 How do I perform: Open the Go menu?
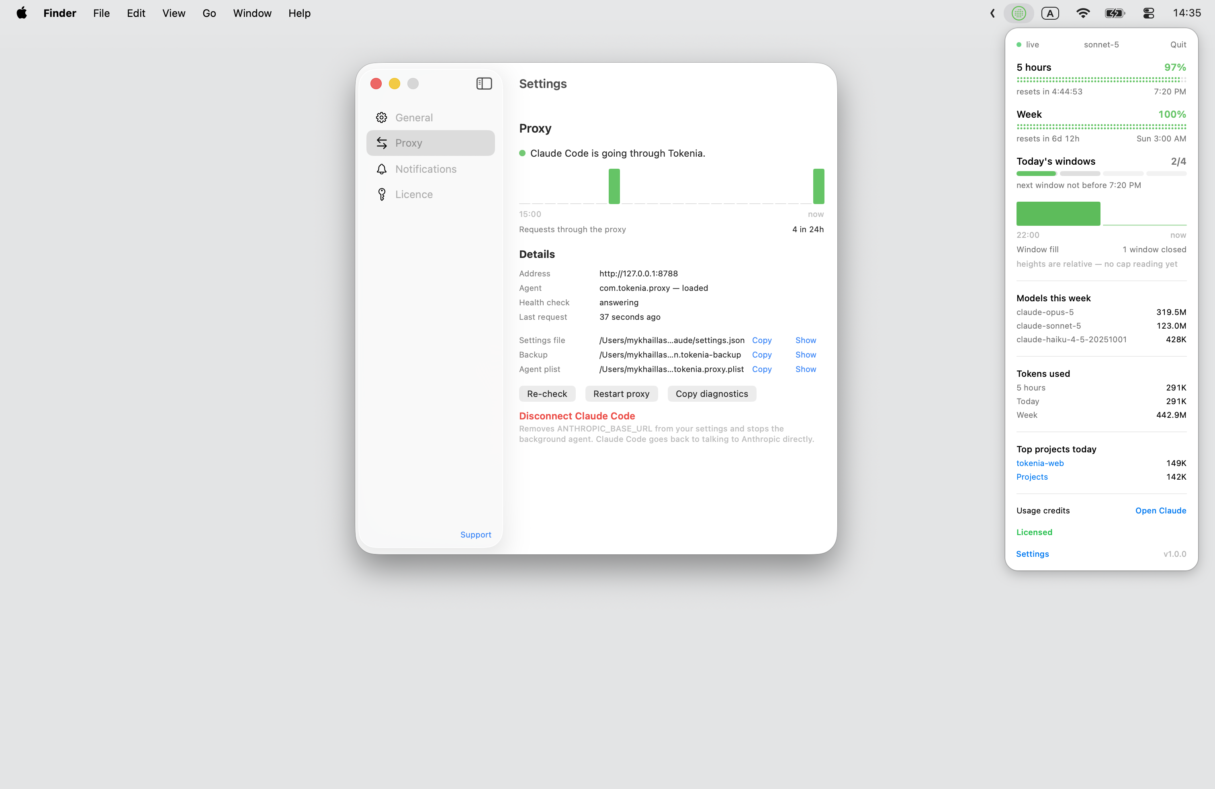click(x=209, y=13)
